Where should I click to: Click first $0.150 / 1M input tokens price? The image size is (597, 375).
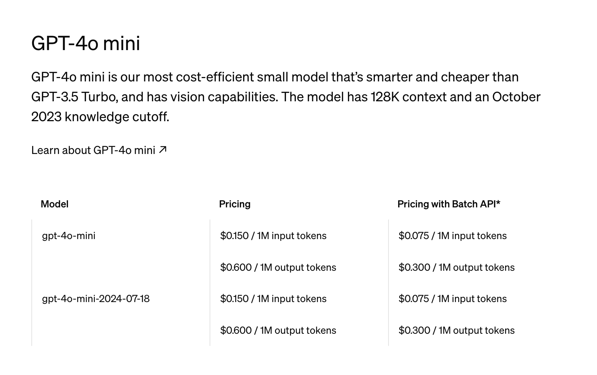(273, 235)
